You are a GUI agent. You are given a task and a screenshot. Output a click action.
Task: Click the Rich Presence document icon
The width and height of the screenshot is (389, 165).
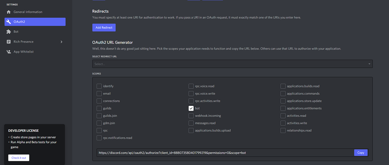pyautogui.click(x=9, y=42)
